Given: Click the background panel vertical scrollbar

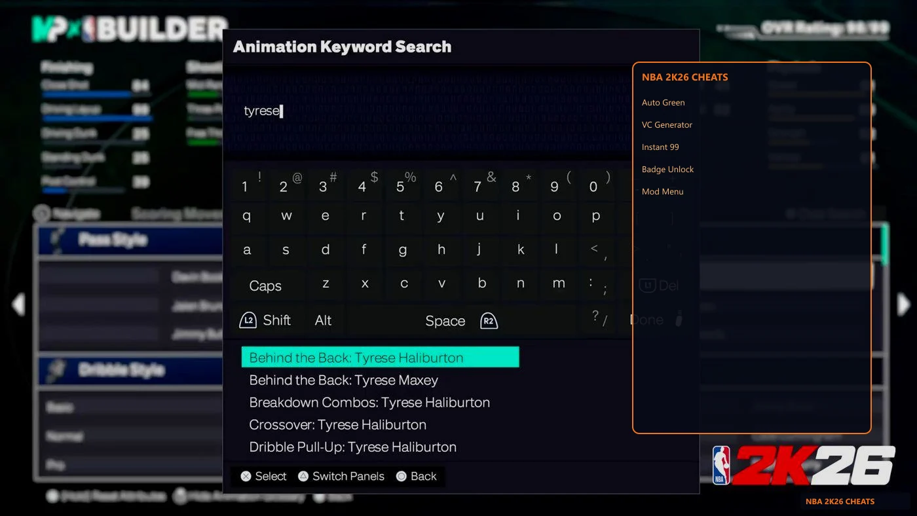Looking at the screenshot, I should point(885,244).
